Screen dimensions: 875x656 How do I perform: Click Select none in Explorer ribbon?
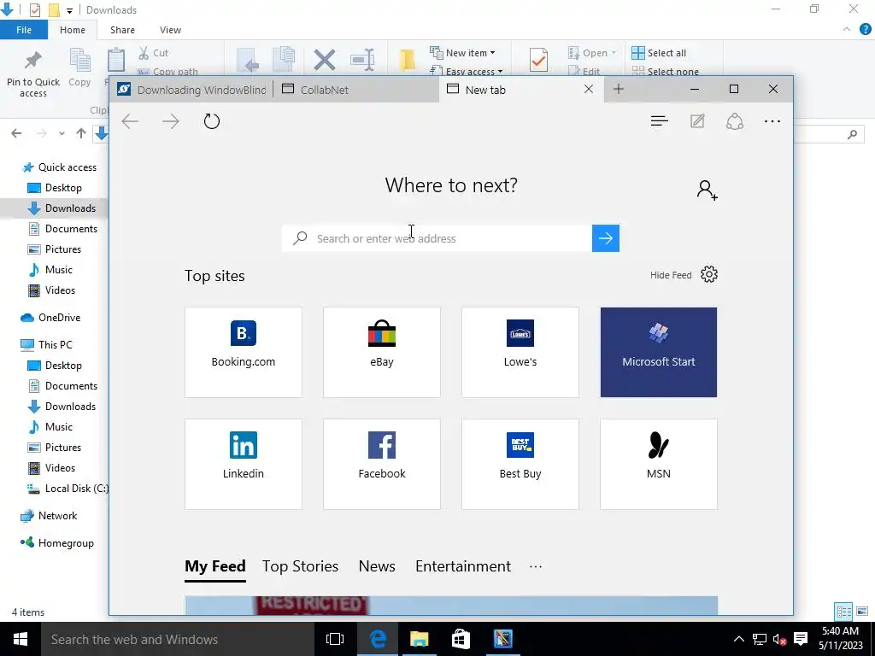tap(665, 72)
